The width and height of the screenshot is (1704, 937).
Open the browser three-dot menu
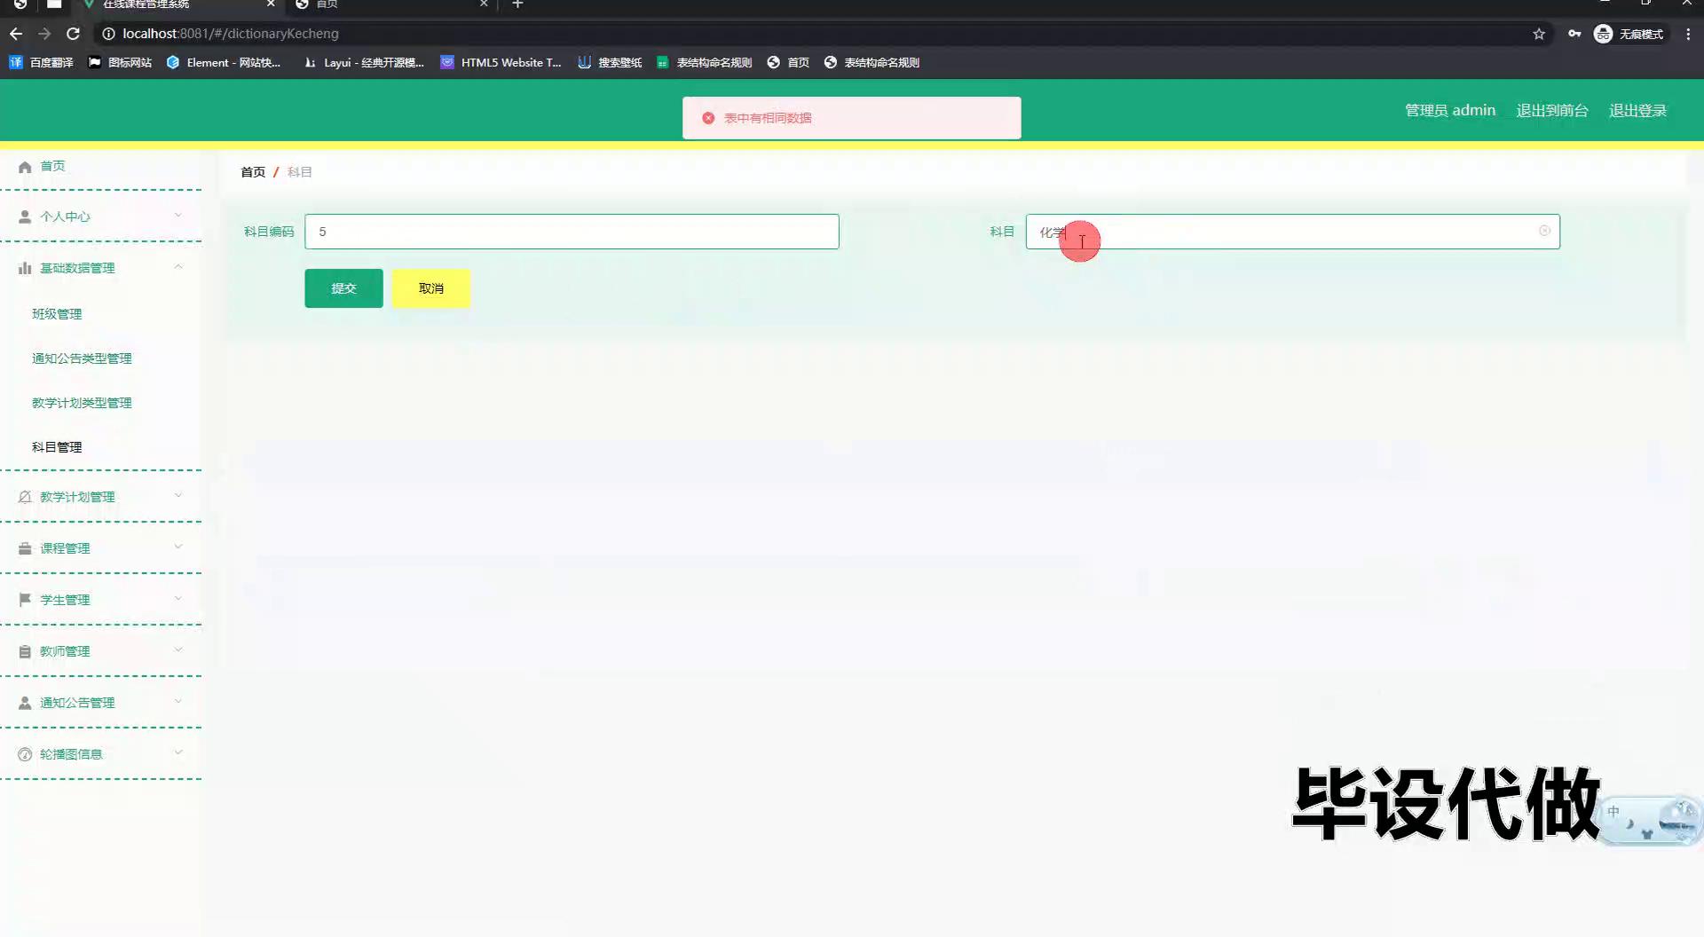click(1687, 34)
